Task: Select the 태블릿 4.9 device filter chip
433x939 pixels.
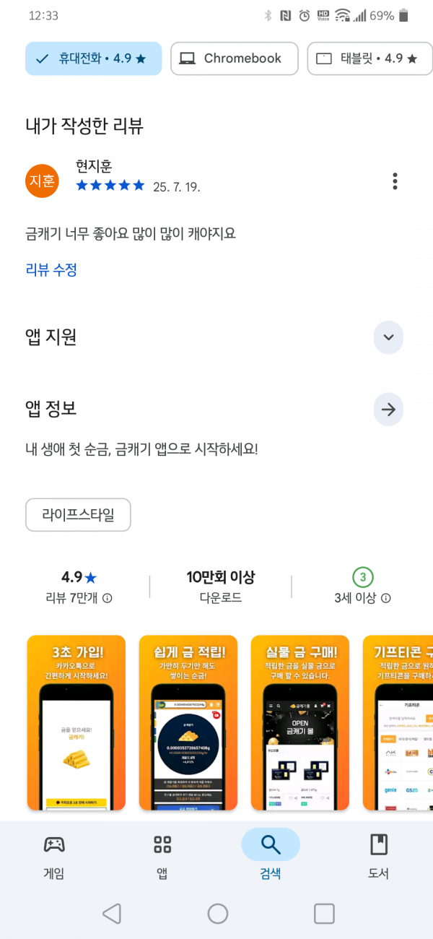Action: pos(370,59)
